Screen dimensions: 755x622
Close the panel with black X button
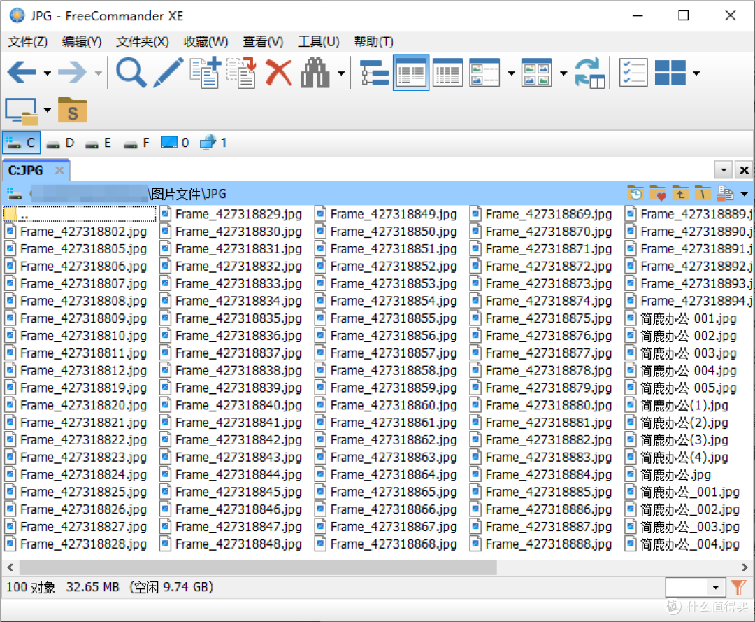[744, 170]
